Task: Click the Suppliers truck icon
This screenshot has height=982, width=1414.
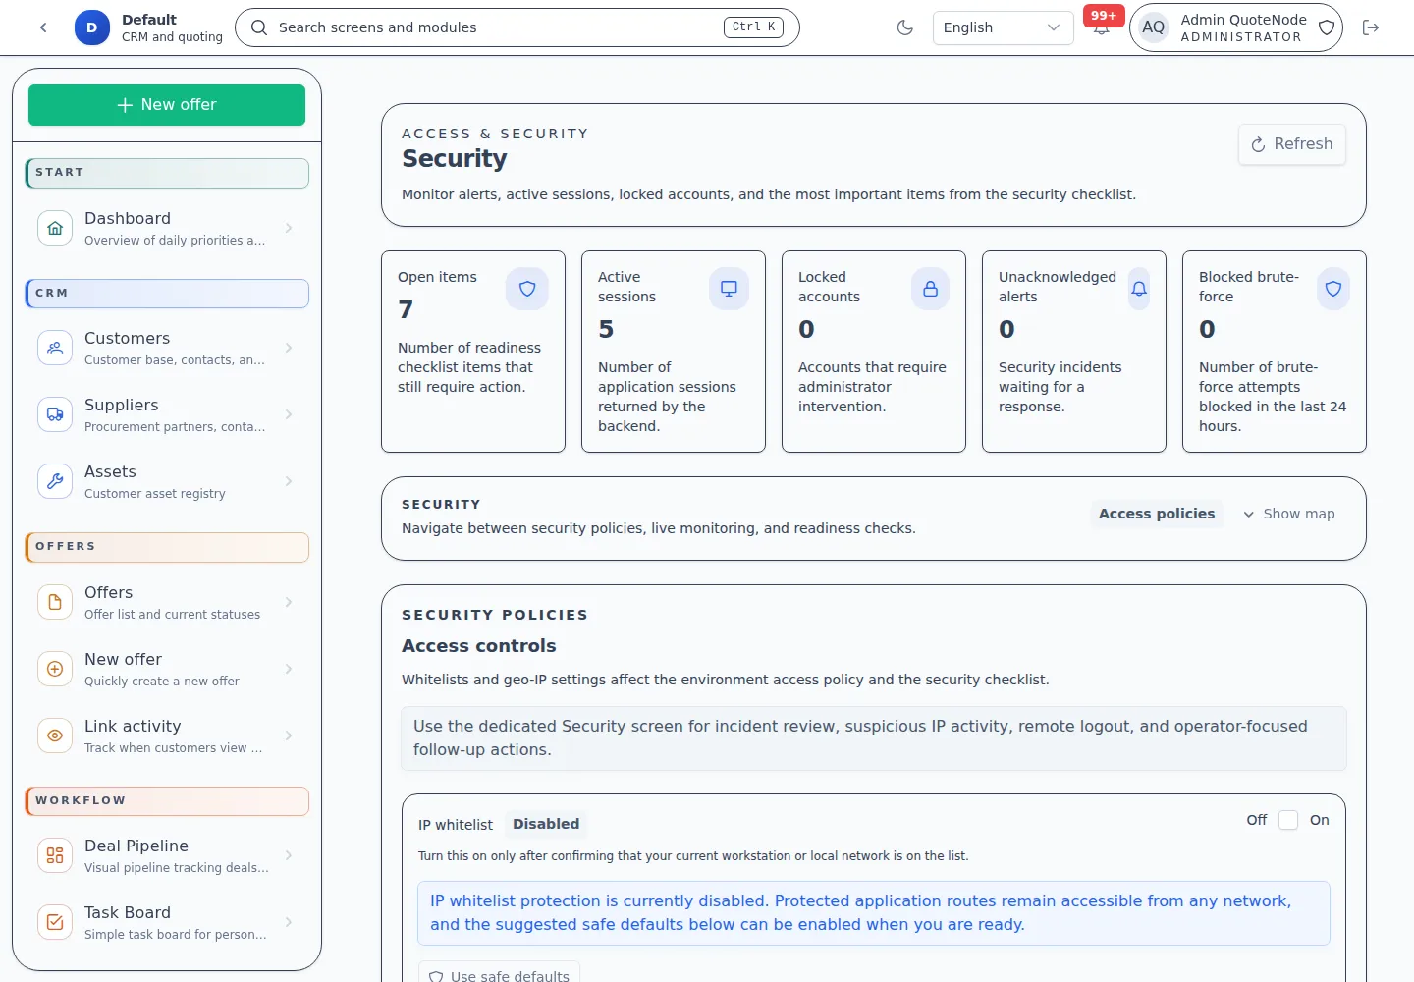Action: point(55,414)
